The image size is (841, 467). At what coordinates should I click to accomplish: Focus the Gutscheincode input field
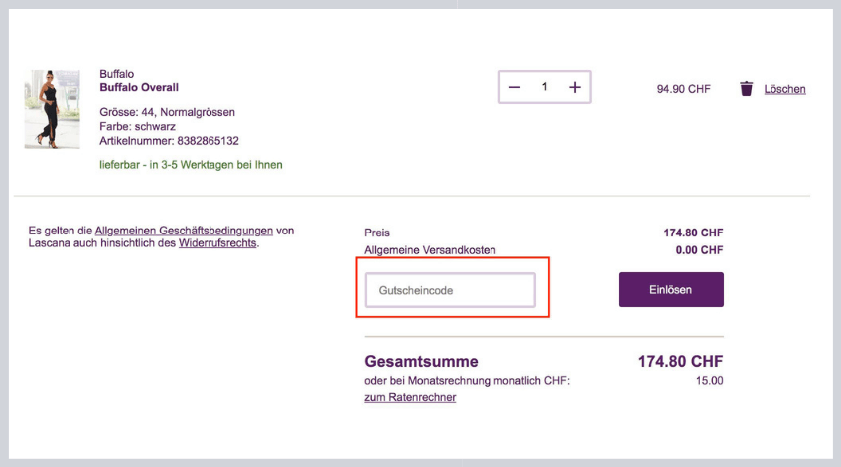click(x=451, y=290)
